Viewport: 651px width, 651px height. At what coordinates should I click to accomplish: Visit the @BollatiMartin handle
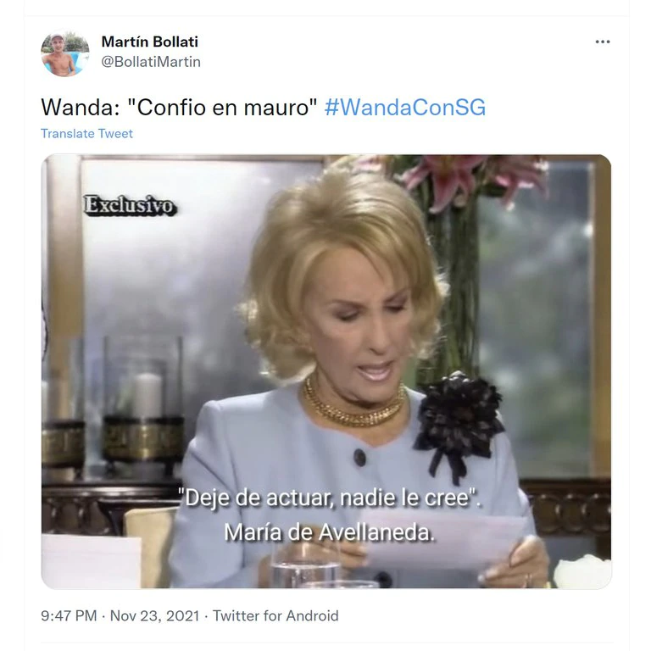coord(151,62)
